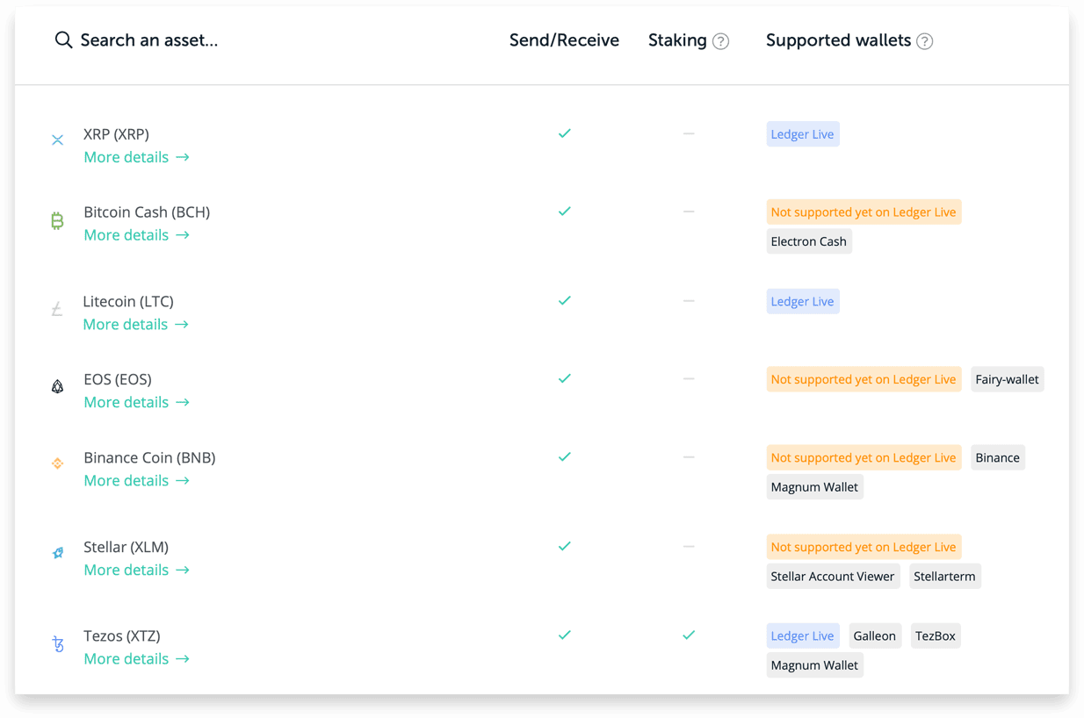
Task: Open More details for Binance Coin
Action: coord(136,481)
